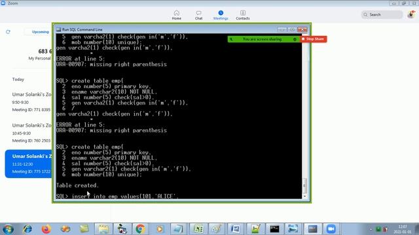Click the Run SQL Command Line title icon
This screenshot has width=419, height=235.
[58, 29]
